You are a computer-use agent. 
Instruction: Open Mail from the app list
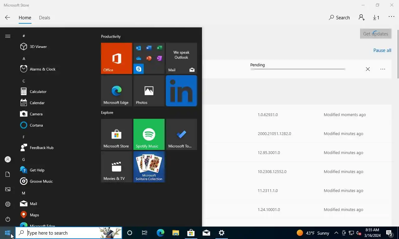pyautogui.click(x=55, y=204)
